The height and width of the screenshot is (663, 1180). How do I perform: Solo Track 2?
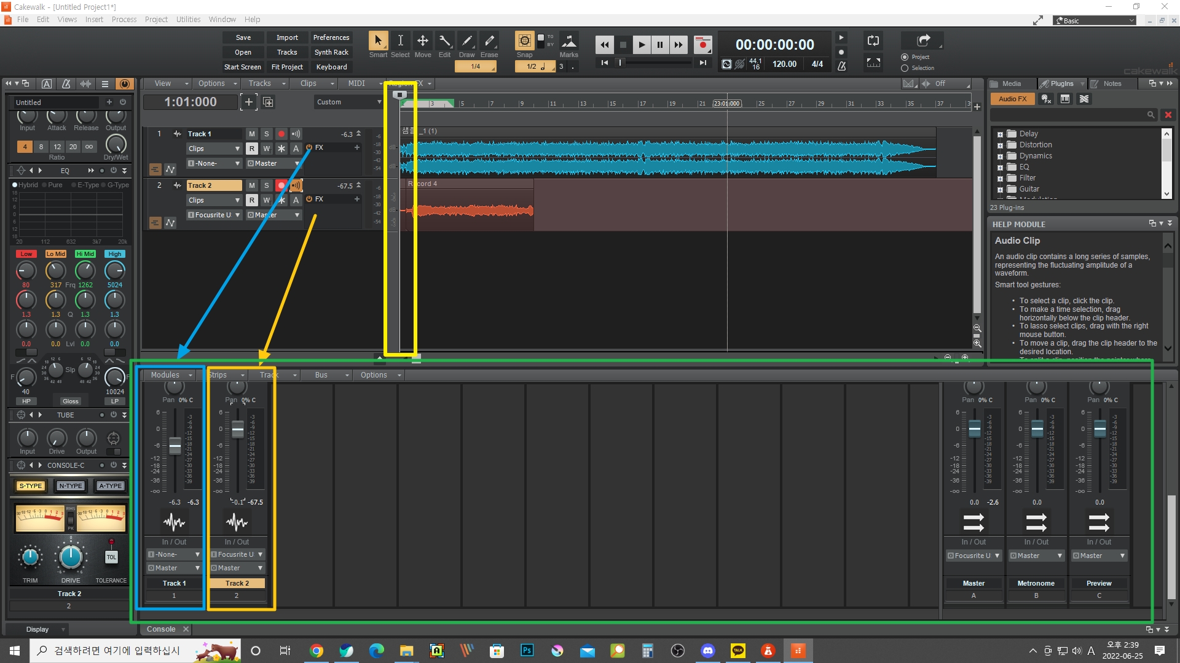(266, 185)
